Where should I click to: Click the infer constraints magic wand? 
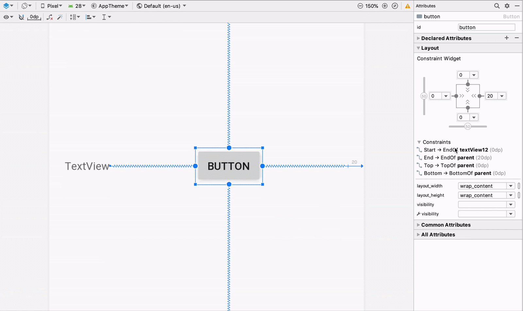coord(60,17)
